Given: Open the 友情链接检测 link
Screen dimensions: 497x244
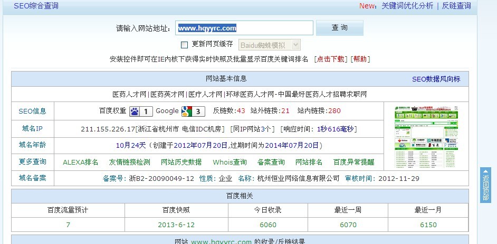Looking at the screenshot, I should [129, 162].
